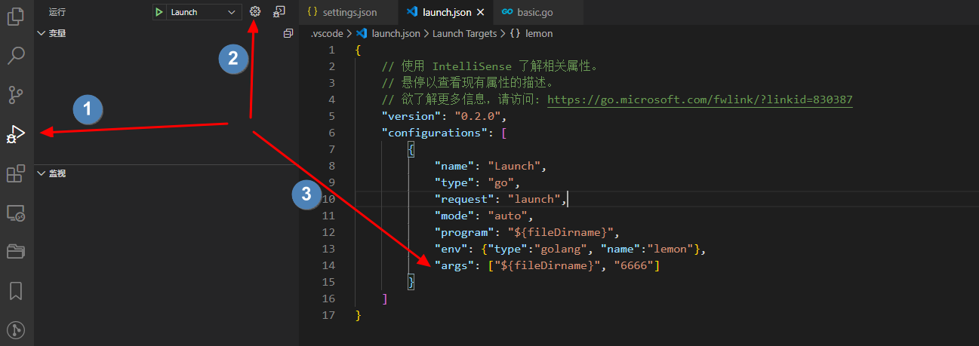Screen dimensions: 979x346
Task: Click the "0.2.0" version value
Action: [478, 116]
